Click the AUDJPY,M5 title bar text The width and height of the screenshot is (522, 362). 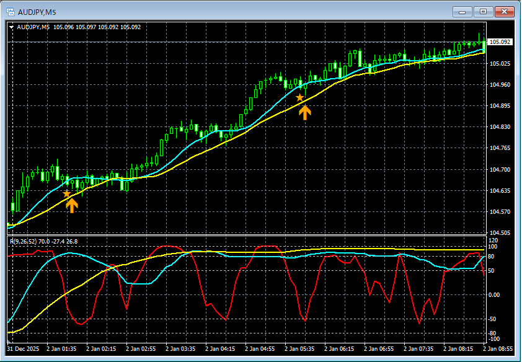point(37,12)
